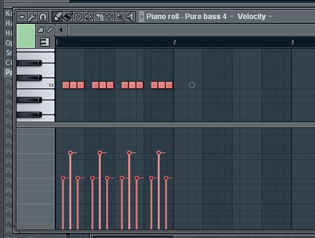This screenshot has width=315, height=238.
Task: Select the Draw pencil tool
Action: pos(57,17)
